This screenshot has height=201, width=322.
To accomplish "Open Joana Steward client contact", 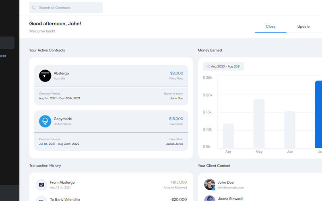I will [230, 199].
